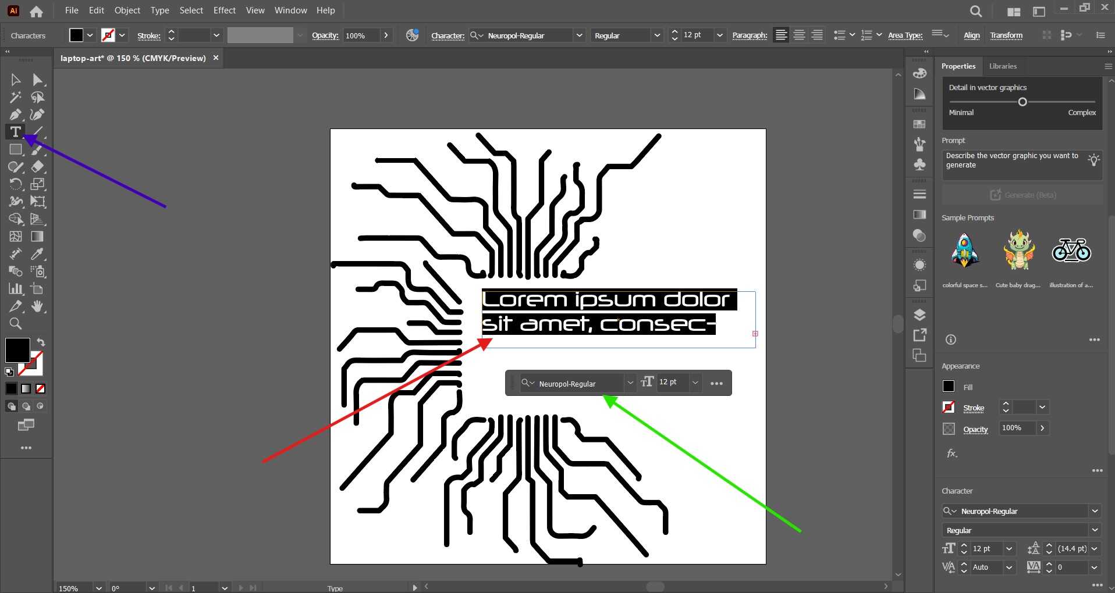
Task: Adjust Detail in vector graphics slider
Action: point(1022,102)
